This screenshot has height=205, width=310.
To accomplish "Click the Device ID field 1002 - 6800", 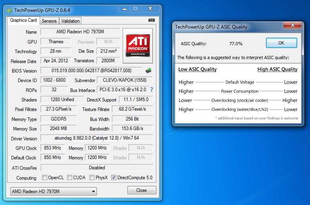I will click(54, 80).
